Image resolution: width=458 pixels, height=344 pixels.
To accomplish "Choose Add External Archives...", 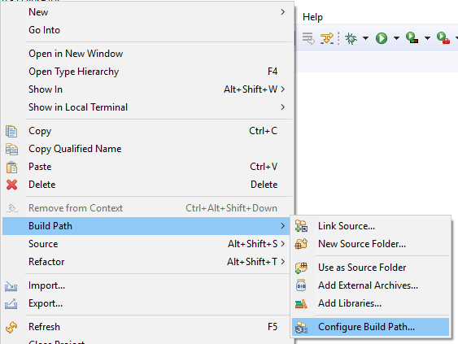I will (x=371, y=285).
